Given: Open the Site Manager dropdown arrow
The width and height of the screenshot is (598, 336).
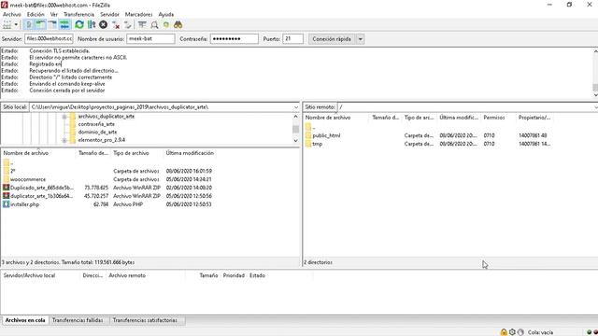Looking at the screenshot, I should (16, 25).
